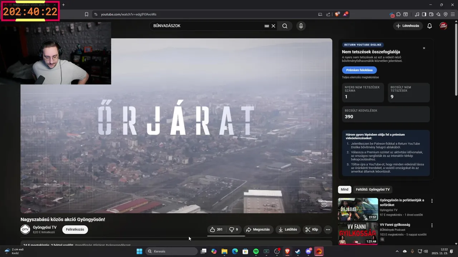Open the volume speaker tray icon
458x257 pixels.
point(425,251)
